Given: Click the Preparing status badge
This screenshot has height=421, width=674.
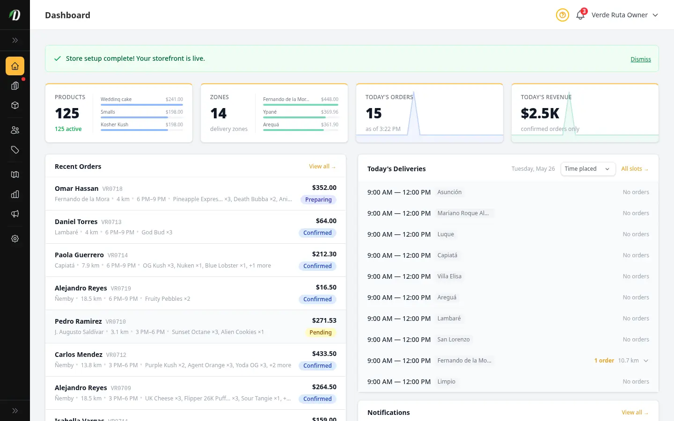Looking at the screenshot, I should [x=318, y=200].
